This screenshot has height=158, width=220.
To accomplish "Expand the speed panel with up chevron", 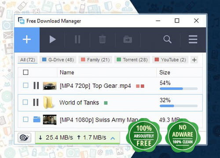I will (x=113, y=138).
